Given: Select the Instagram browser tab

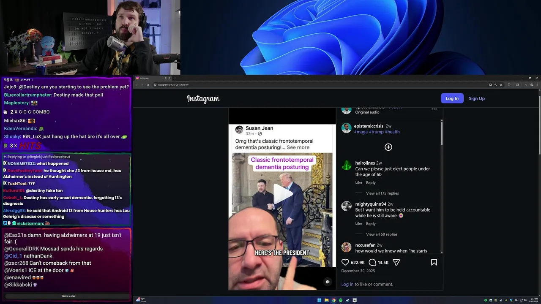Looking at the screenshot, I should pos(152,78).
